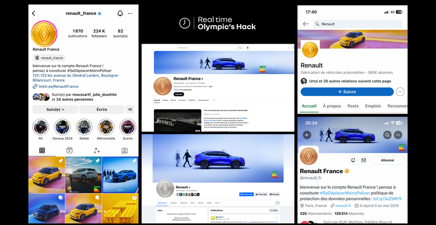Viewport: 436px width, 225px height.
Task: Click the X profile search icon
Action: tap(387, 135)
